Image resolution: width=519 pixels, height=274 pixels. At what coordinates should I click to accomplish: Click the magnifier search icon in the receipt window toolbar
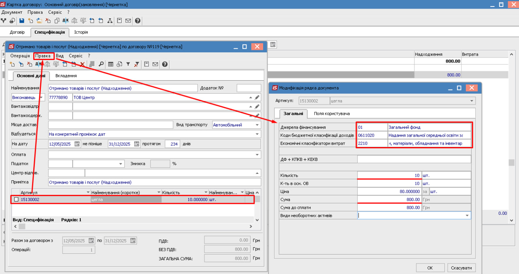(101, 64)
